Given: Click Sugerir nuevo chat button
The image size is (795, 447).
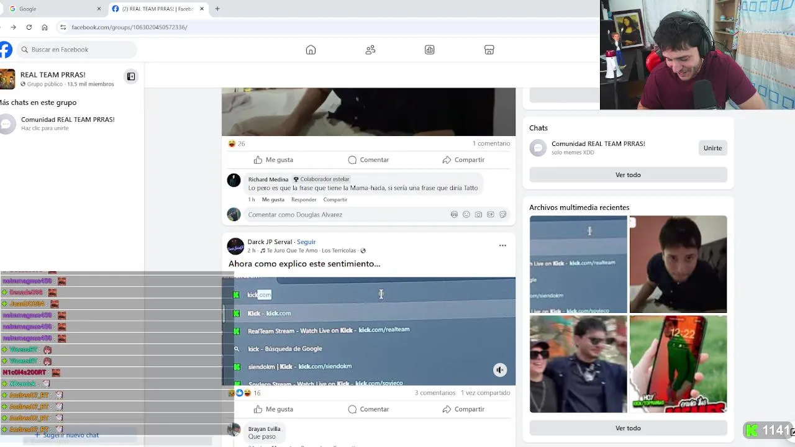Looking at the screenshot, I should click(66, 435).
